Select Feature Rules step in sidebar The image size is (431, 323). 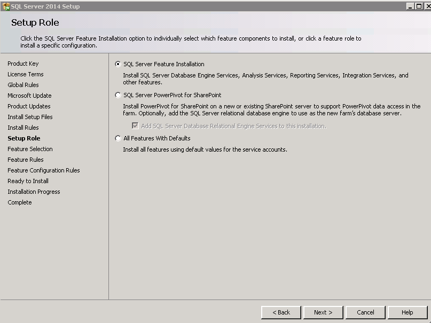click(x=26, y=160)
